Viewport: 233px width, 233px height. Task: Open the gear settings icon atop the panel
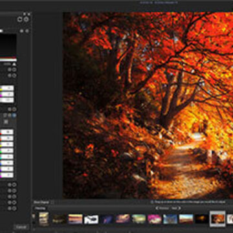coord(27,19)
